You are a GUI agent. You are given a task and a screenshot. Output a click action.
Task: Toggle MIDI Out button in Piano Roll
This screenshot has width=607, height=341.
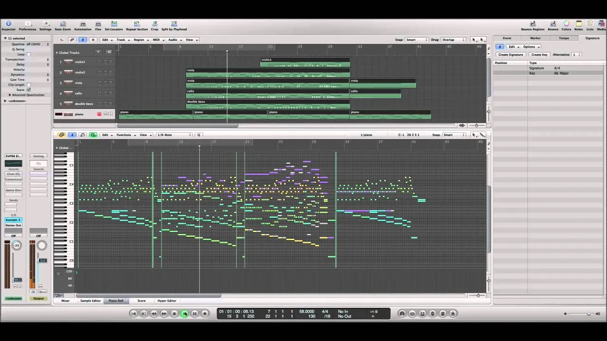coord(83,135)
